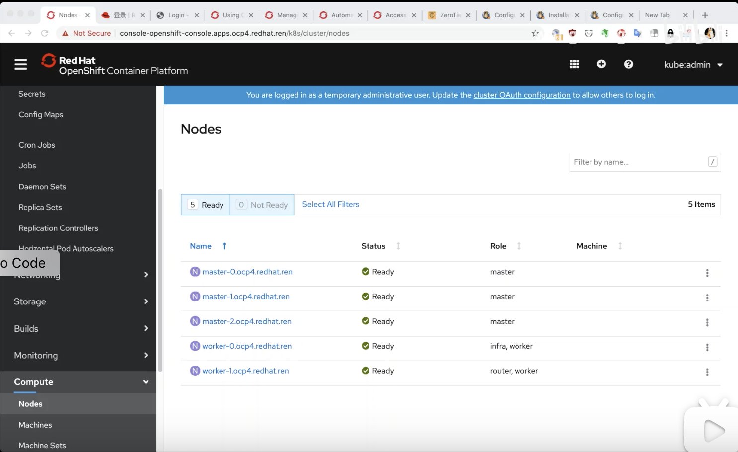Open the kube:admin user dropdown
The height and width of the screenshot is (452, 738).
693,65
